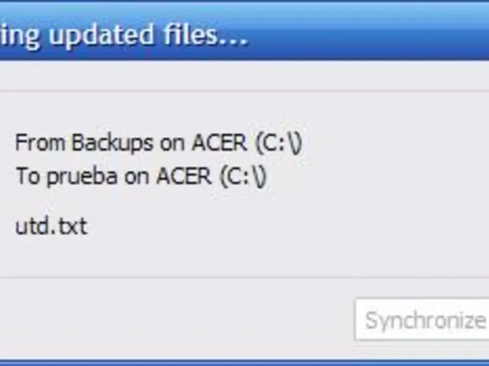
Task: Click the bottom blue border of the dialog
Action: pyautogui.click(x=244, y=362)
